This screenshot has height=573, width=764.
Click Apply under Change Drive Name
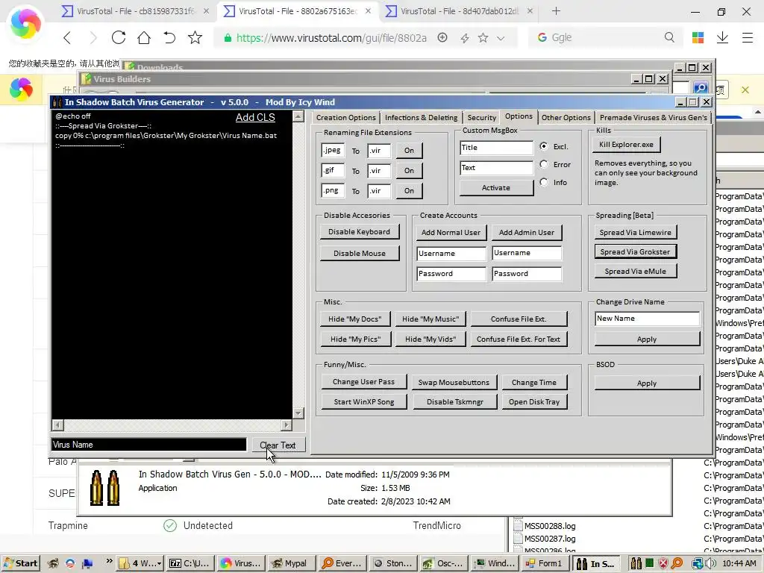pos(647,339)
